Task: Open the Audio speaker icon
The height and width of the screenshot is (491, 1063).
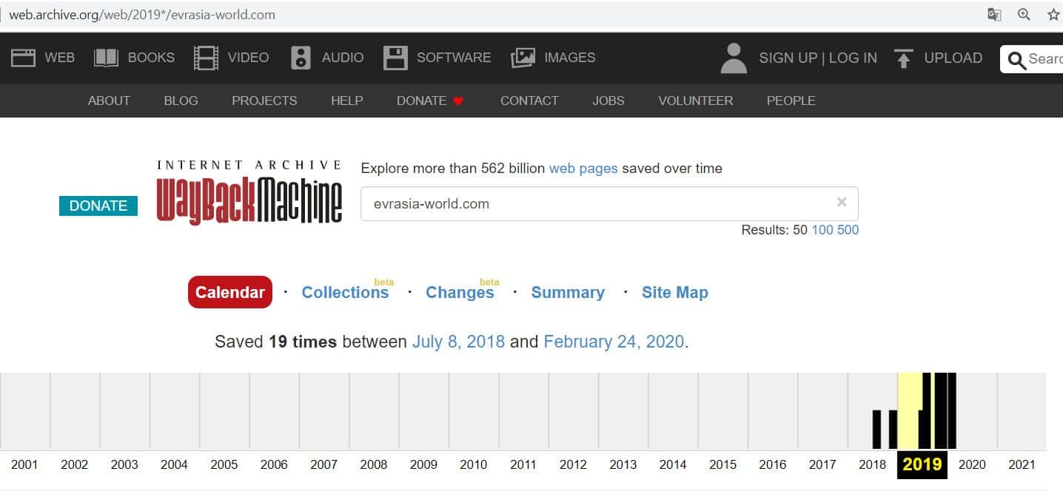Action: coord(301,58)
